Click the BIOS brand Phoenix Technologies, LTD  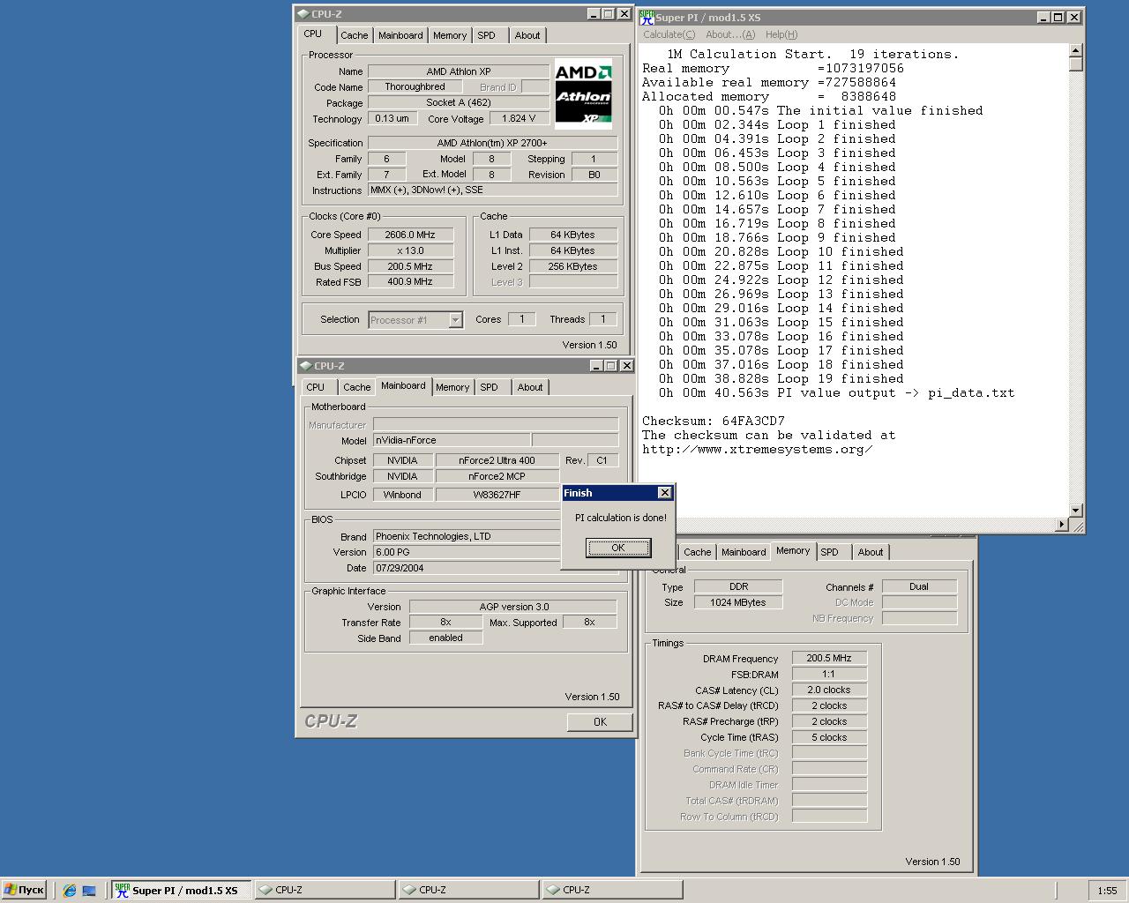467,536
